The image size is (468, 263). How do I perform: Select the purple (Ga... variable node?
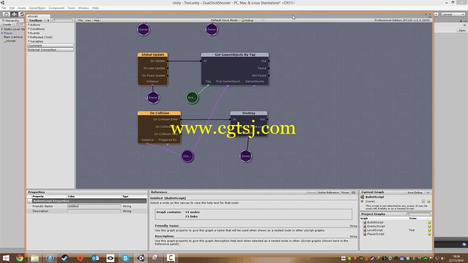(x=187, y=156)
